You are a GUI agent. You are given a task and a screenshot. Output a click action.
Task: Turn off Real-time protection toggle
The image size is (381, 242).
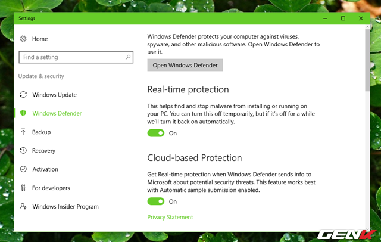(156, 133)
